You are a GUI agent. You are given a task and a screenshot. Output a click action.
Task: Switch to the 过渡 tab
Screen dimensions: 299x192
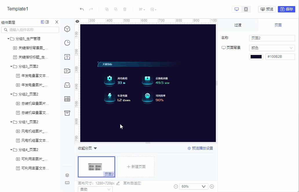tap(238, 25)
